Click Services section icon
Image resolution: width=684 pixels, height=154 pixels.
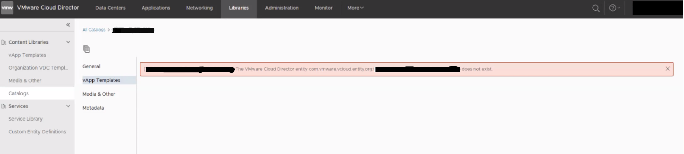point(4,106)
